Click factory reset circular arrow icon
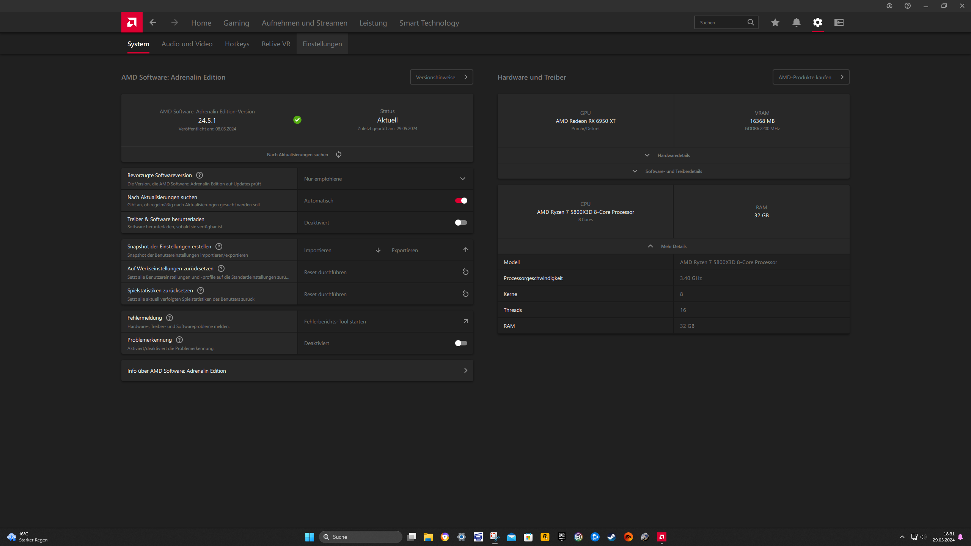Screen dimensions: 971x546 click(465, 272)
